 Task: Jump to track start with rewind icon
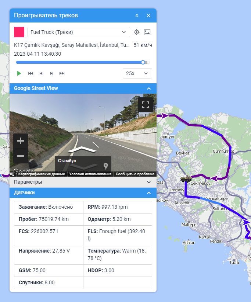31,73
